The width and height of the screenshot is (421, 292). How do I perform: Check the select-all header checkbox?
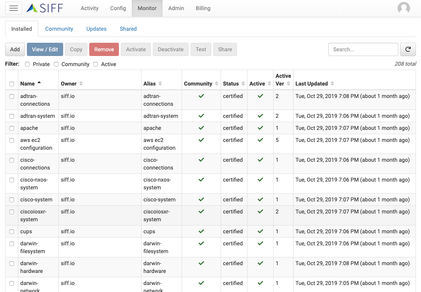(12, 84)
